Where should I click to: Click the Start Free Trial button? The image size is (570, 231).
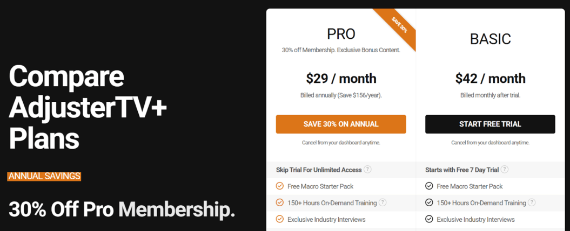tap(490, 124)
